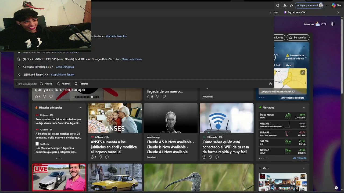Filter search by Favoritos

64,84
